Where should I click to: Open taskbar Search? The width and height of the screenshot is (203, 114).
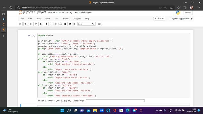[69, 110]
